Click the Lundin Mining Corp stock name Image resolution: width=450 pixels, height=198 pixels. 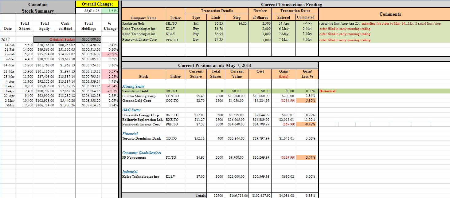click(x=139, y=96)
